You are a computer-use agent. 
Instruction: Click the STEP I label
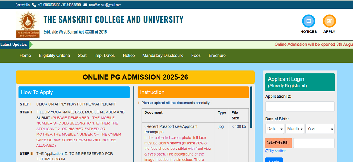tap(26, 104)
